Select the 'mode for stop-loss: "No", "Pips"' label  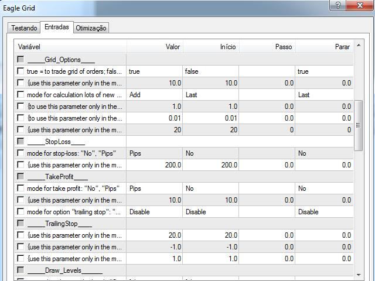(71, 153)
